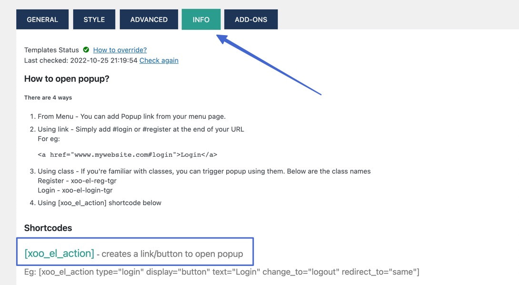Activate the INFO tab
Image resolution: width=519 pixels, height=285 pixels.
click(x=200, y=19)
